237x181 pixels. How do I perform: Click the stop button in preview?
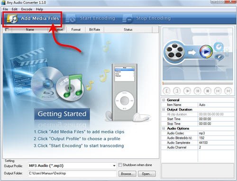click(208, 91)
